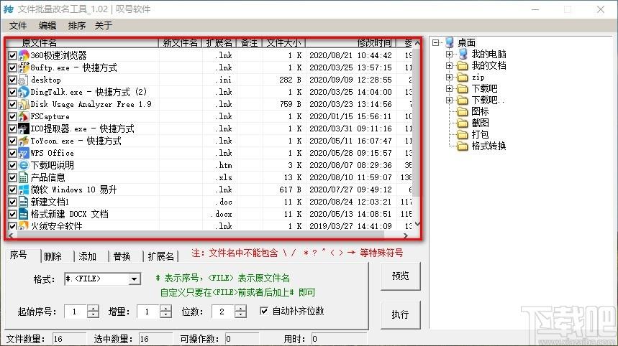Switch to the 添加 tab
This screenshot has width=618, height=346.
point(87,256)
